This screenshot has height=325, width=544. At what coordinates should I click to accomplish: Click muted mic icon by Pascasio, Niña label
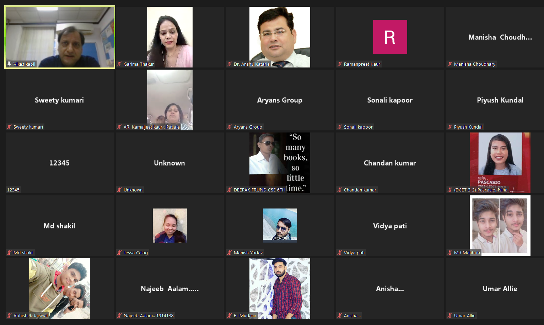click(x=450, y=190)
